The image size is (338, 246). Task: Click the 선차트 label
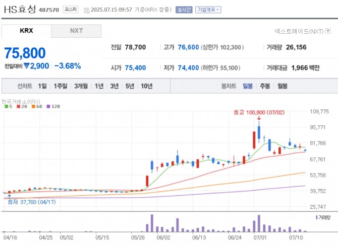coord(25,86)
